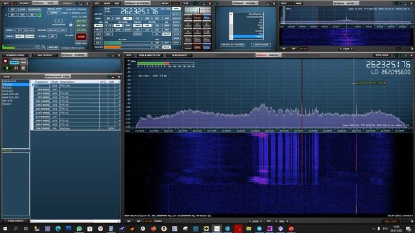Viewport: 415px width, 233px height.
Task: Click STORE in Memory panel
Action: [6, 77]
